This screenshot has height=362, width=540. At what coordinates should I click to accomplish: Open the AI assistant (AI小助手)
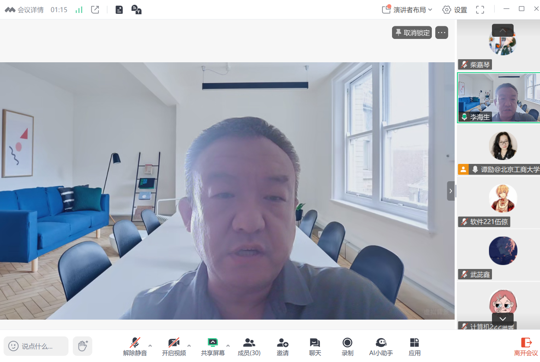pos(381,346)
